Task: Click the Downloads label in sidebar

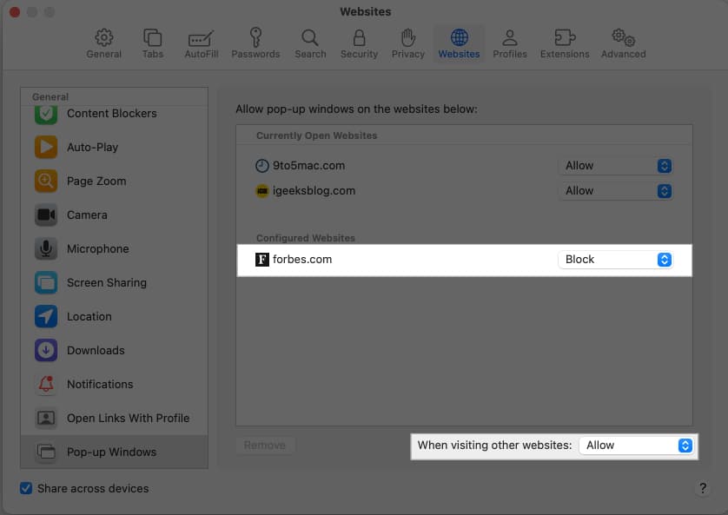Action: (x=96, y=350)
